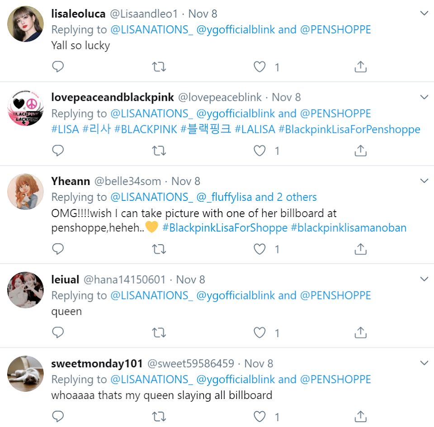Visit @_fluffylisa mention in Yheann's reply
Image resolution: width=434 pixels, height=427 pixels.
224,197
